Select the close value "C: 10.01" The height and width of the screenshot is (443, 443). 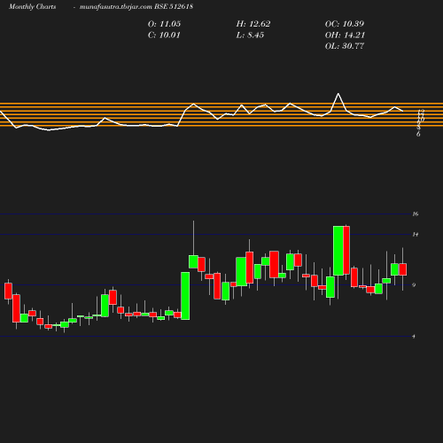coord(164,35)
